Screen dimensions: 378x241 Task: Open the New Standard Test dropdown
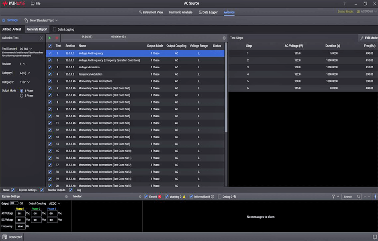click(41, 20)
